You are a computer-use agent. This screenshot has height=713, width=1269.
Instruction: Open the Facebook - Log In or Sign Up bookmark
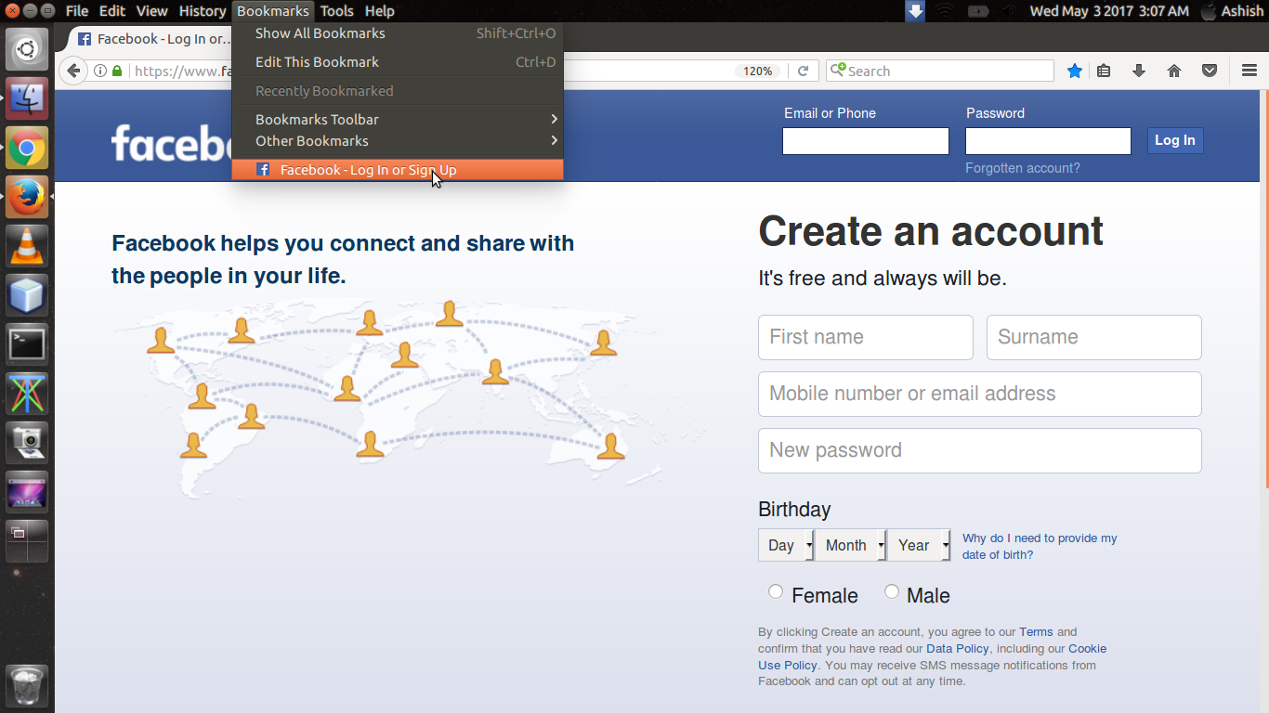pos(398,170)
